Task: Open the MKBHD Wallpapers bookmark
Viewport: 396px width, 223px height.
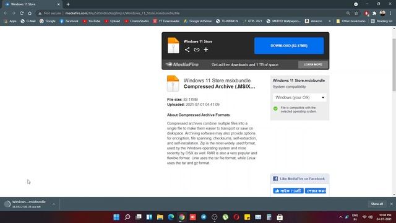Action: [x=283, y=21]
